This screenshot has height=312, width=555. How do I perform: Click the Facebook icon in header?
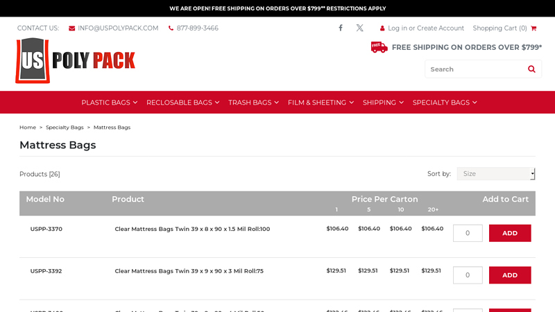click(x=341, y=28)
